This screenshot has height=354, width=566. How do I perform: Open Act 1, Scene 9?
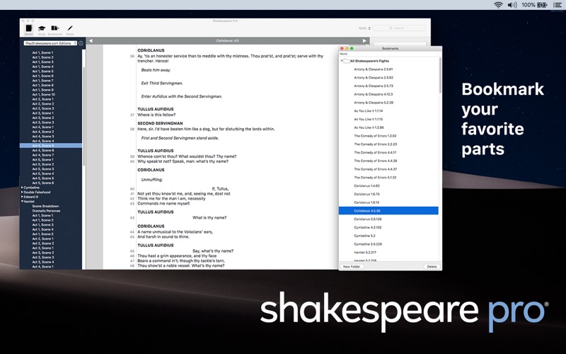[x=42, y=90]
